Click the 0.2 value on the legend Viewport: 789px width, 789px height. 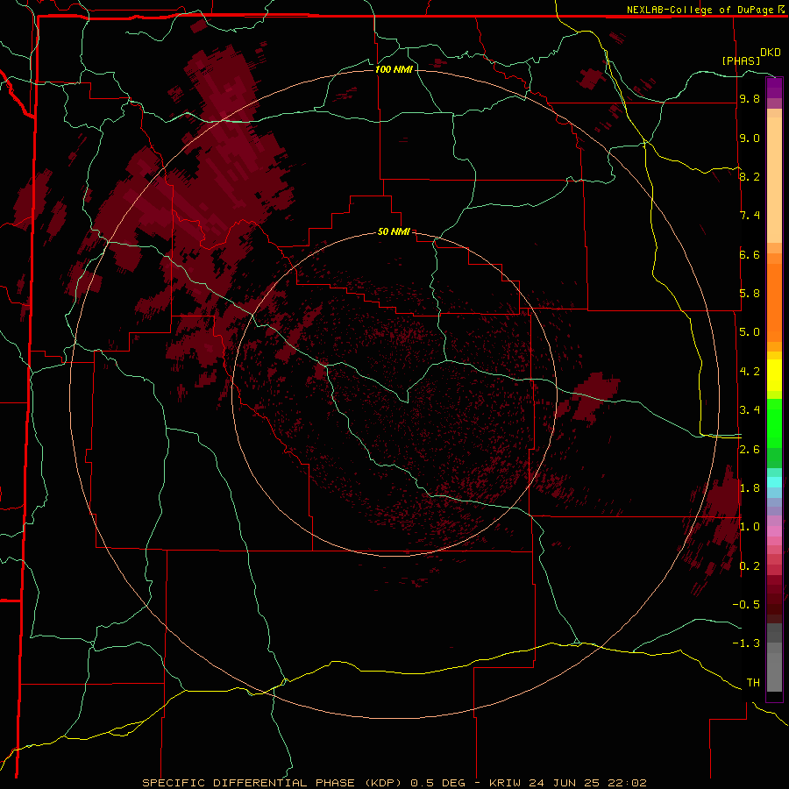click(750, 566)
